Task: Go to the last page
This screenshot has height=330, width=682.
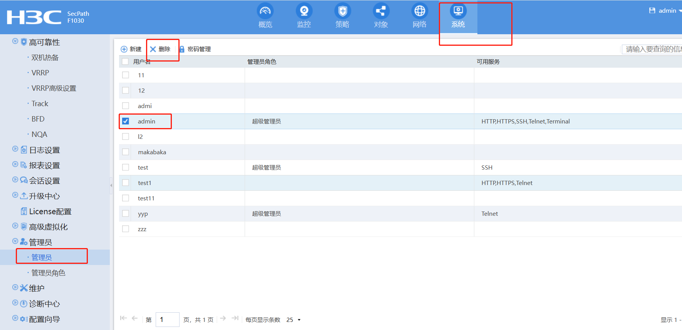Action: (235, 318)
